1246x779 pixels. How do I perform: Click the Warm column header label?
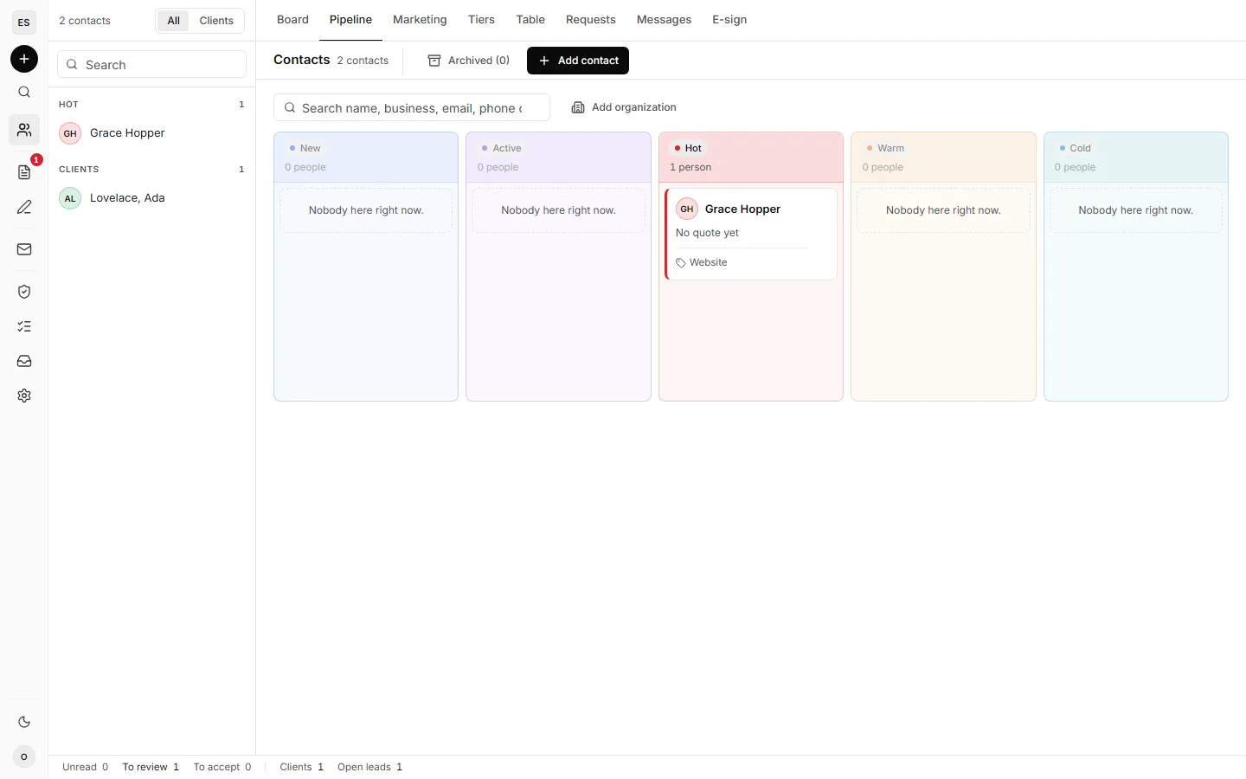coord(885,148)
